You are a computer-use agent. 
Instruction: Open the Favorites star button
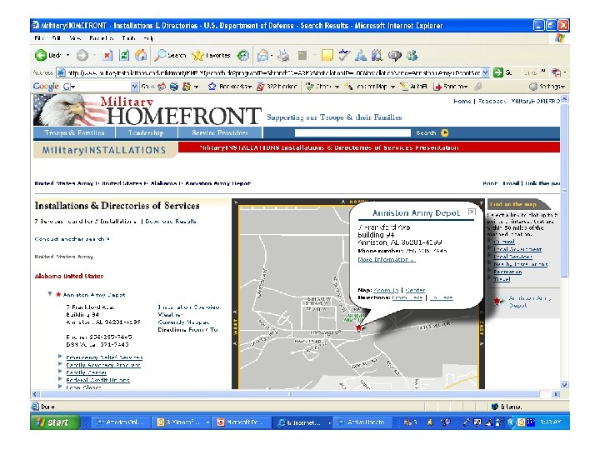[211, 56]
